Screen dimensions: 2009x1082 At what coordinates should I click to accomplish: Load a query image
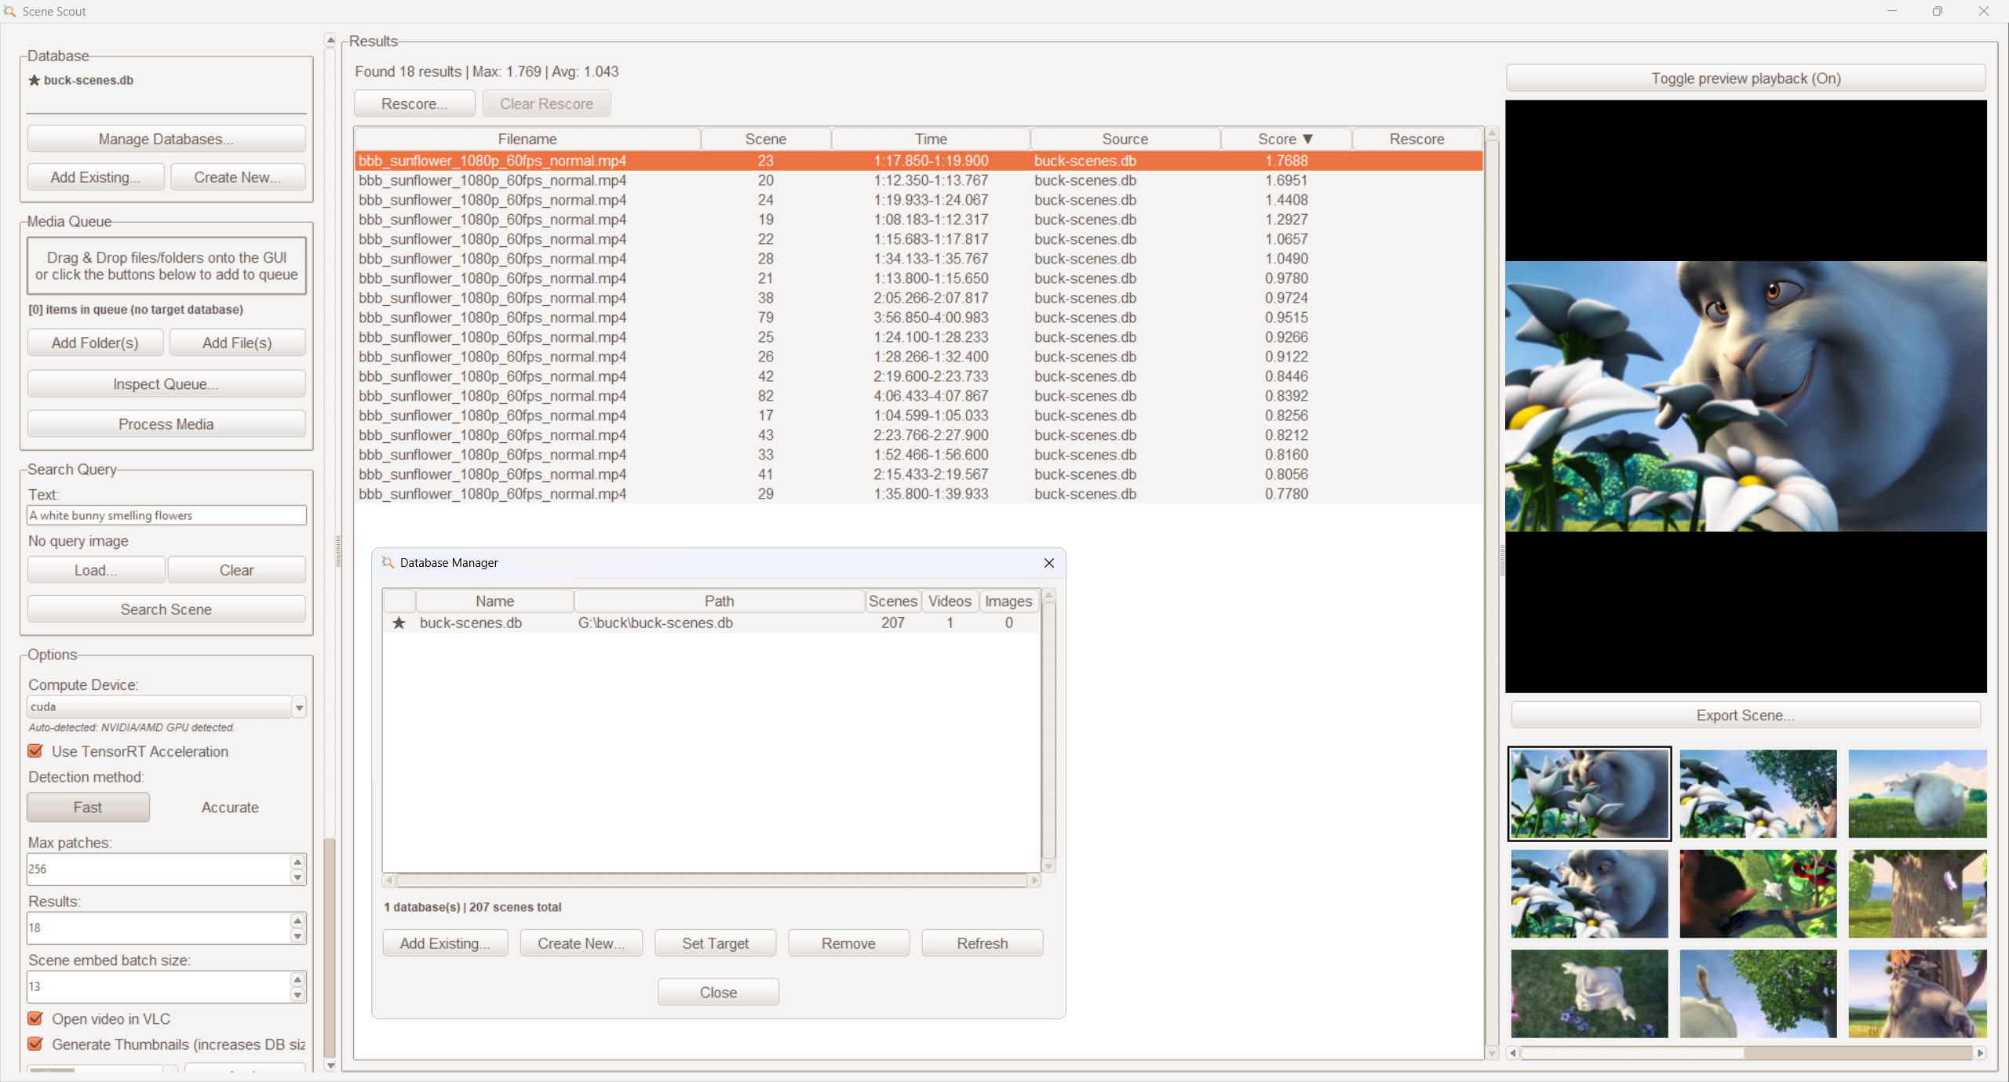(96, 570)
